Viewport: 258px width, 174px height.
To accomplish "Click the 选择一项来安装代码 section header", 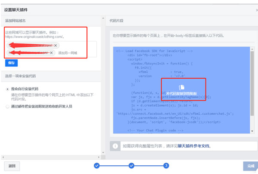I will [x=21, y=76].
